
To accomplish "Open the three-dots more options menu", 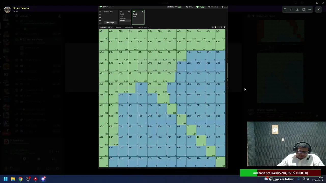I will click(x=310, y=9).
